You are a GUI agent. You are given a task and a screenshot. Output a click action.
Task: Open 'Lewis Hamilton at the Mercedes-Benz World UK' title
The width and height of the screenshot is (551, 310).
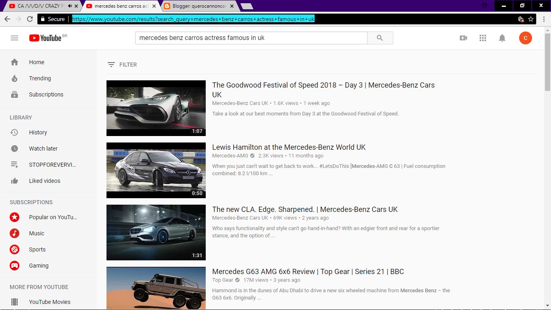(289, 147)
